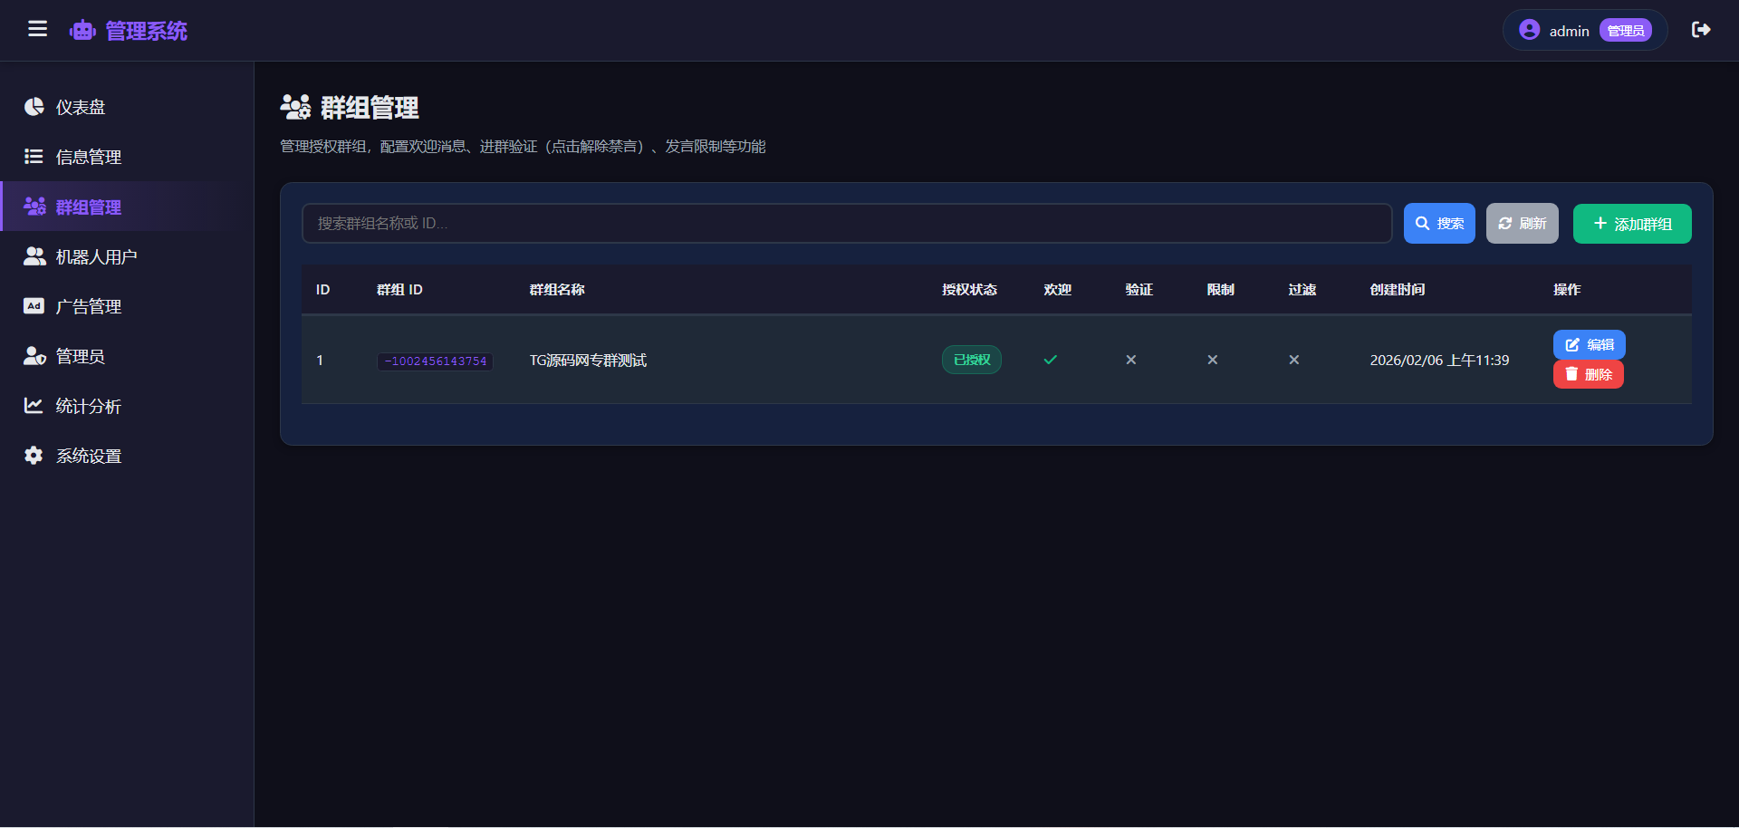Click the logout icon in header
Image resolution: width=1739 pixels, height=828 pixels.
point(1701,30)
